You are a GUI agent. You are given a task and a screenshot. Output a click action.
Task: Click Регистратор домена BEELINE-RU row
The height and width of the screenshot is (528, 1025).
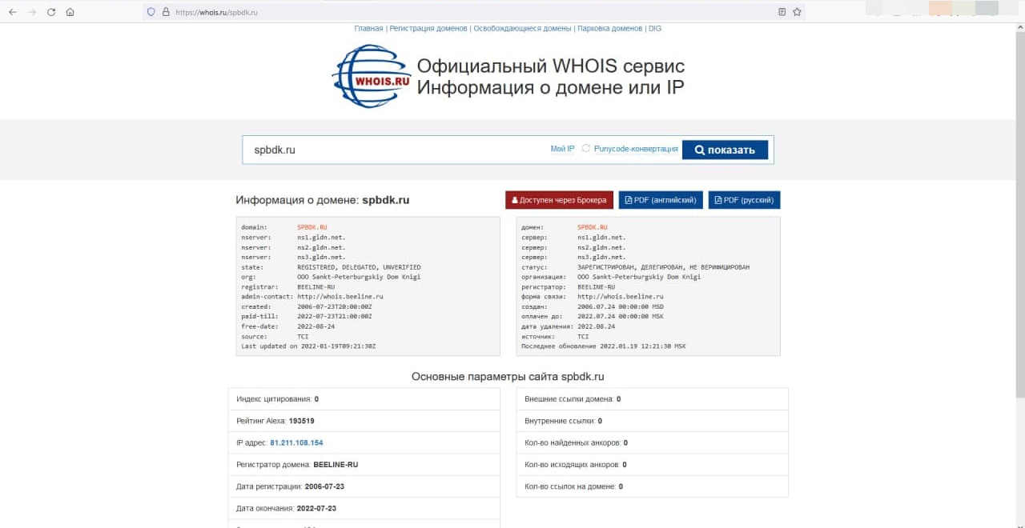coord(364,464)
